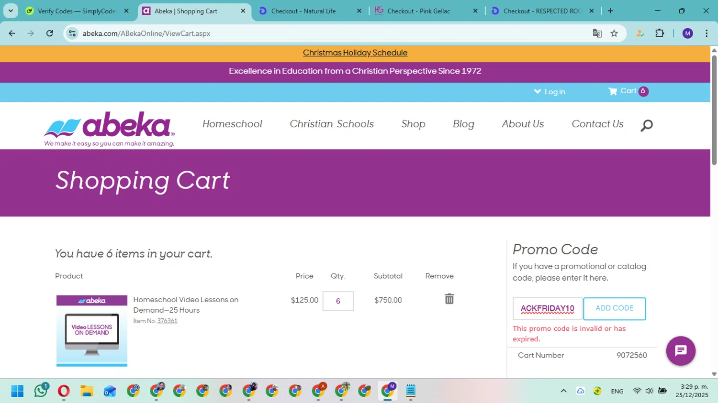
Task: Click the Video Lessons on Demand thumbnail
Action: coord(92,331)
